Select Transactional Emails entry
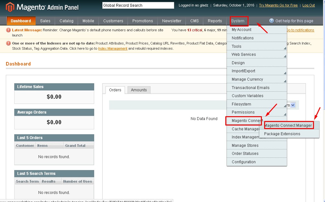The image size is (325, 202). click(x=257, y=87)
